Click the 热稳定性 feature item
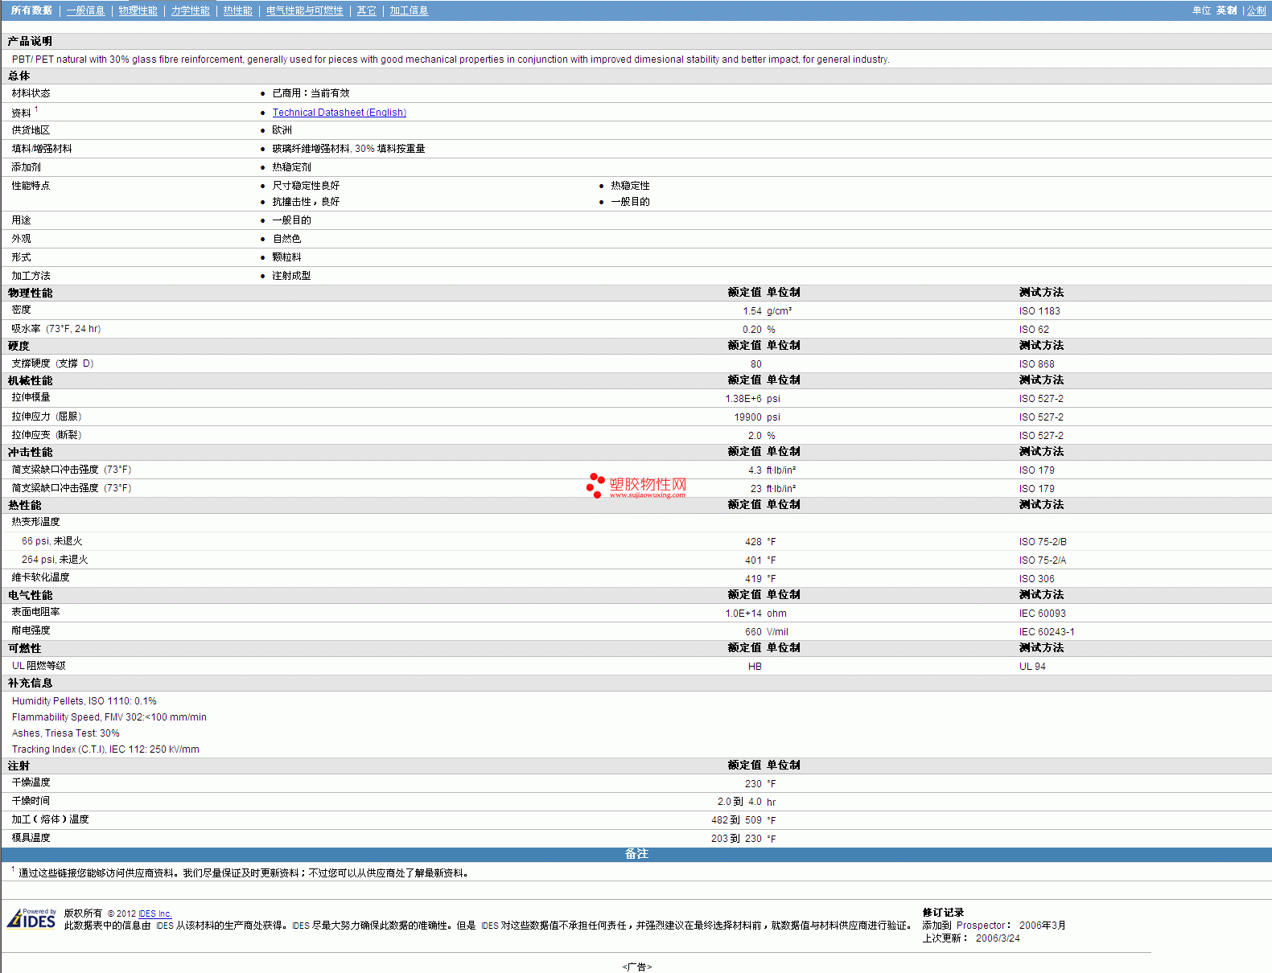Viewport: 1272px width, 973px height. (x=630, y=186)
